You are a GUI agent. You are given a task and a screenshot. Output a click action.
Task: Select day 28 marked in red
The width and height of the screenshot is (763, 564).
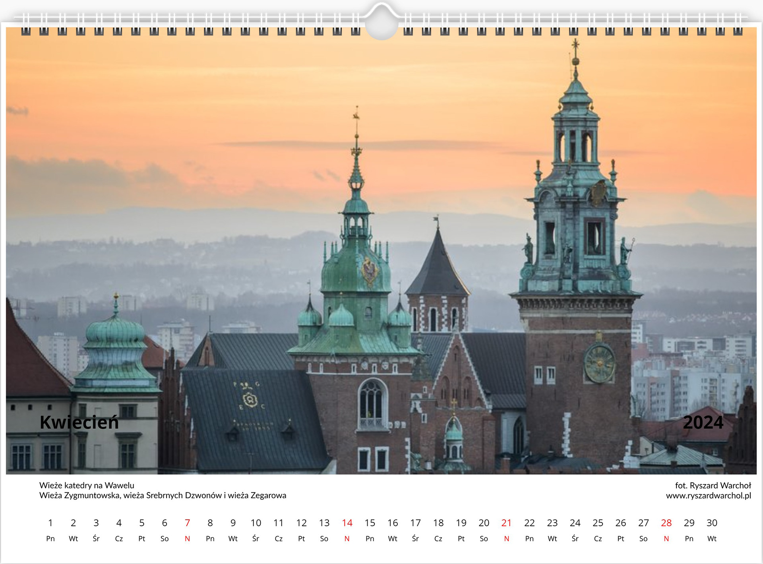tap(666, 523)
